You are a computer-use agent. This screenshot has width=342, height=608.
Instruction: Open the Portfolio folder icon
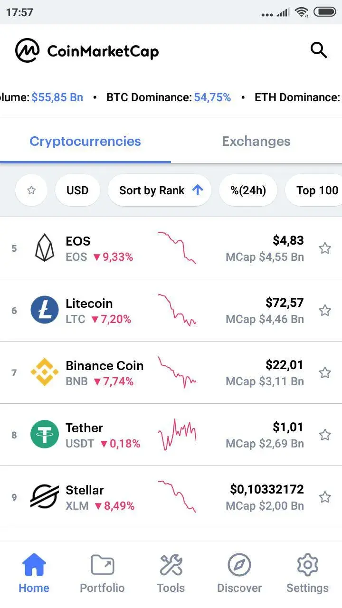click(x=102, y=565)
